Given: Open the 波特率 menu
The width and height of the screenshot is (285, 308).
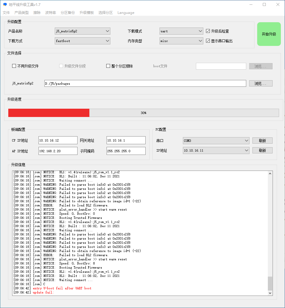Looking at the screenshot, I should coord(51,13).
